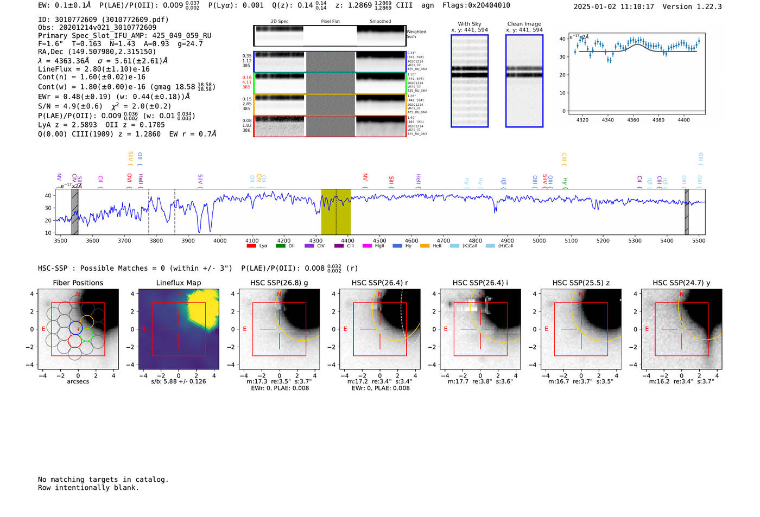Click the ID 3010772609 line
This screenshot has height=517, width=760.
[x=103, y=20]
